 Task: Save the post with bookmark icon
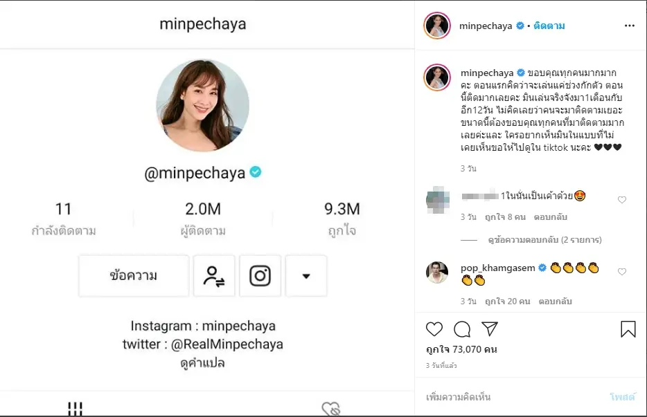(x=628, y=329)
